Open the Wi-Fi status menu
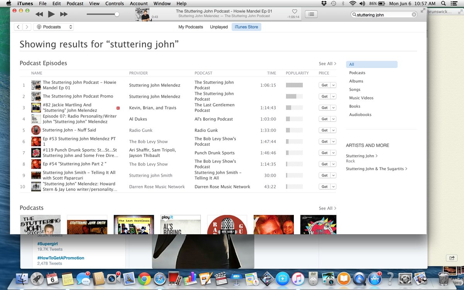 tap(352, 3)
